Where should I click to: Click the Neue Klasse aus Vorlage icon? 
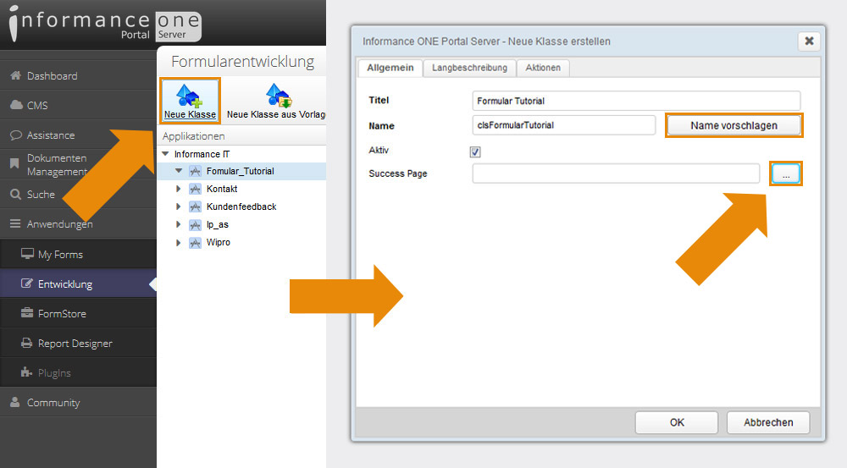279,96
